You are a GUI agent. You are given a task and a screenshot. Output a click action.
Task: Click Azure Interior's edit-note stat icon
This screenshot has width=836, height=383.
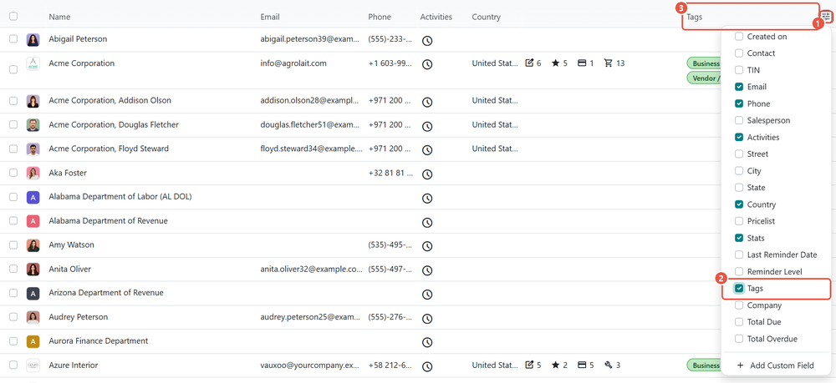click(x=529, y=365)
